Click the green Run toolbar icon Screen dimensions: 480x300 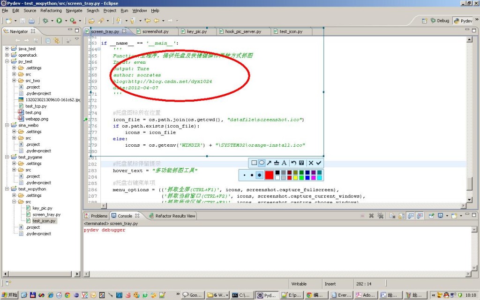(59, 21)
